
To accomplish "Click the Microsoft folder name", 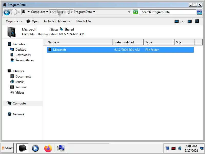I will pyautogui.click(x=59, y=50).
